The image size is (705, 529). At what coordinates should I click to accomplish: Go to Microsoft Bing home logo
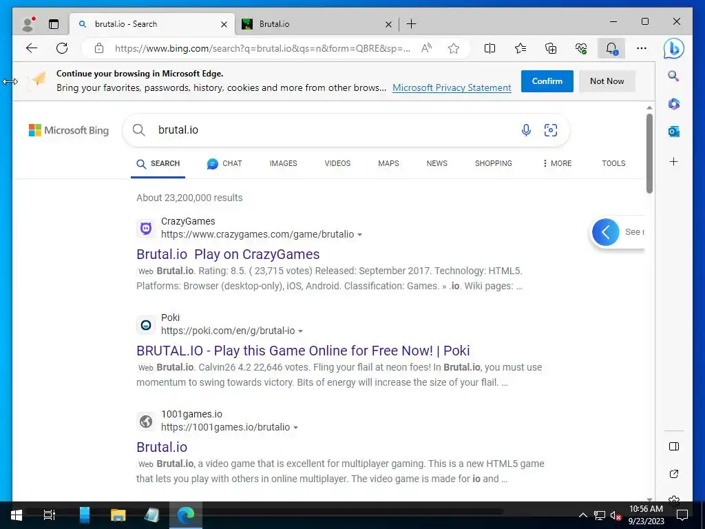[x=69, y=130]
